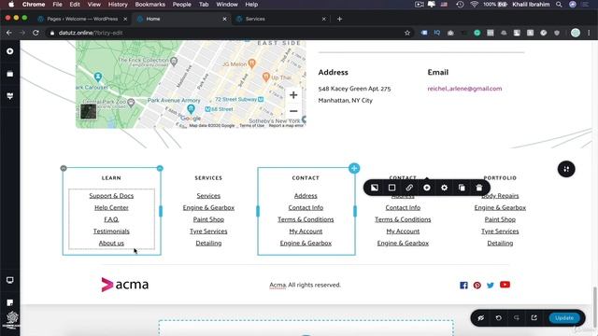Duplicate the column using the copy icon
Screen dimensions: 598x336
[462, 188]
